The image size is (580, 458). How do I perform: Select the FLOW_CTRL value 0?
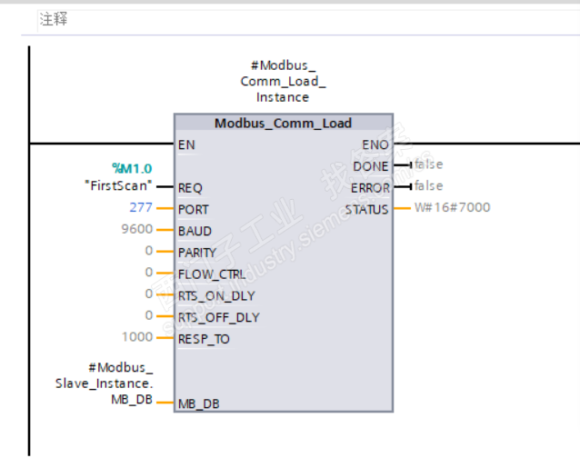[149, 272]
